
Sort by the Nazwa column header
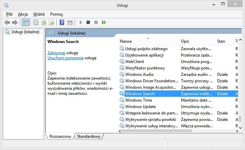click(148, 41)
